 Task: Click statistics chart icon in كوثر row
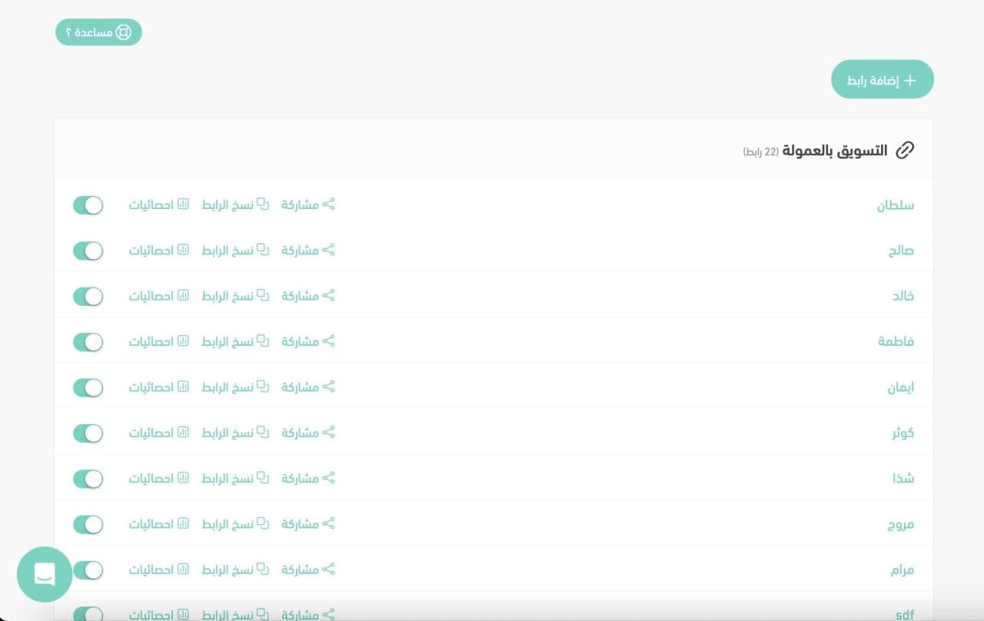point(183,432)
